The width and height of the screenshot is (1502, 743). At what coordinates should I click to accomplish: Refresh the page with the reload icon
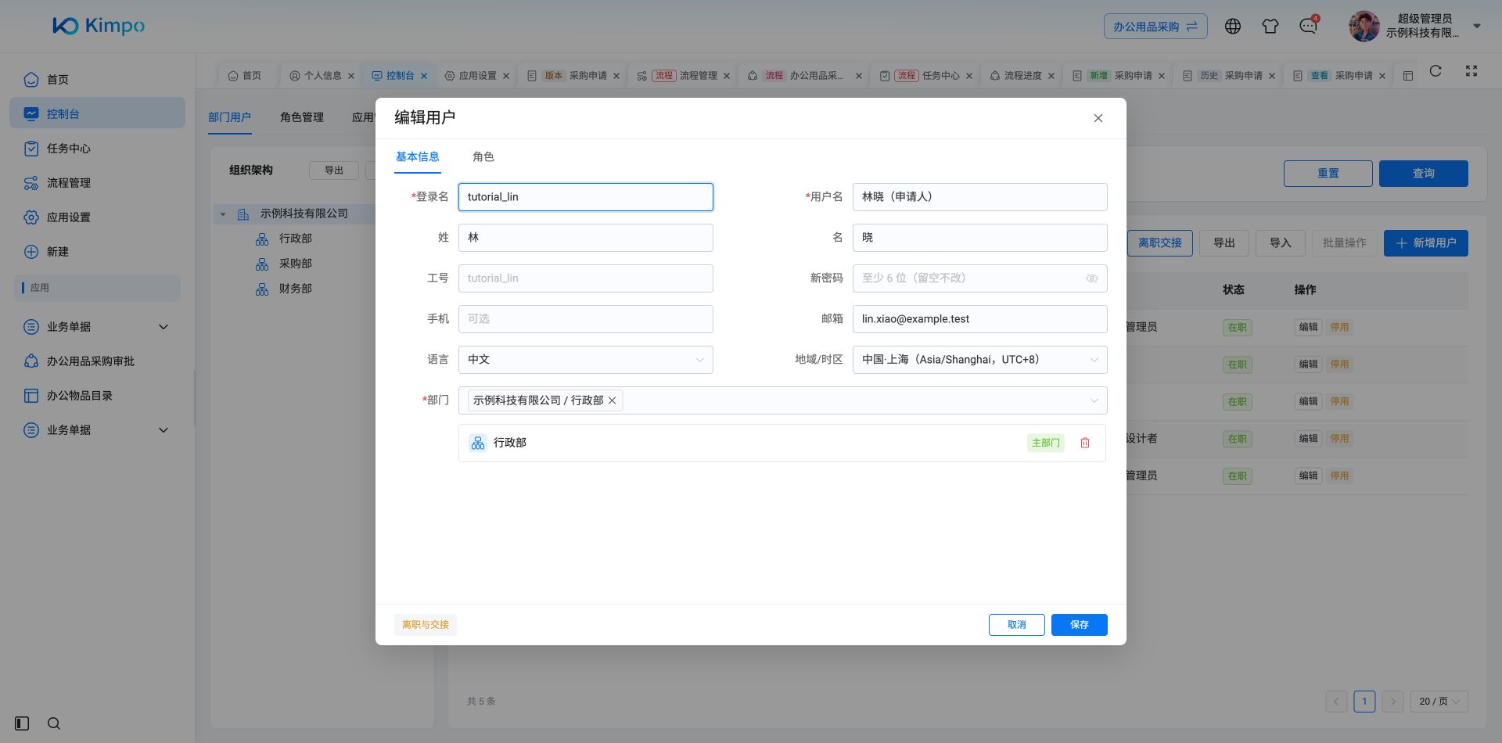point(1436,71)
